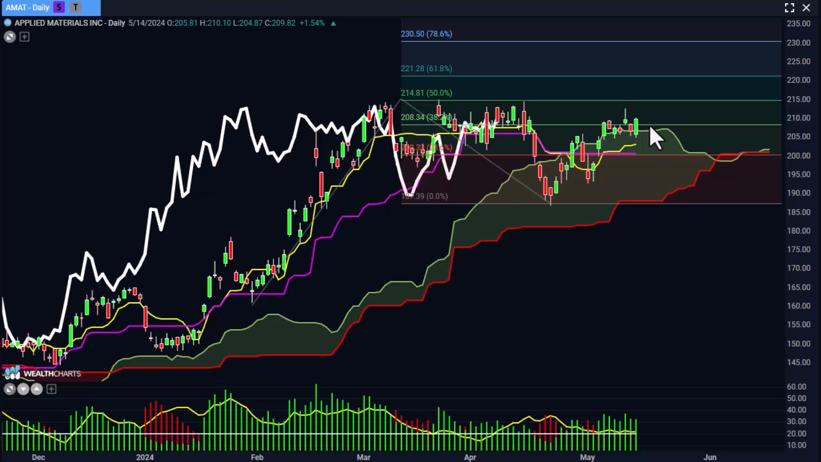
Task: Click the Feb label on time axis
Action: pyautogui.click(x=257, y=457)
